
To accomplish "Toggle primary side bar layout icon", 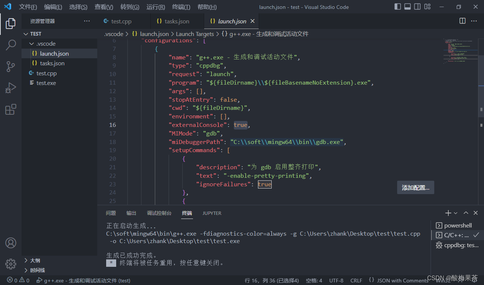I will coord(398,7).
